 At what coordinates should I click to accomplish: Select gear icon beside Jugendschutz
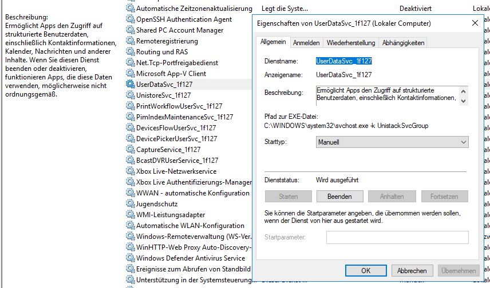(x=130, y=204)
